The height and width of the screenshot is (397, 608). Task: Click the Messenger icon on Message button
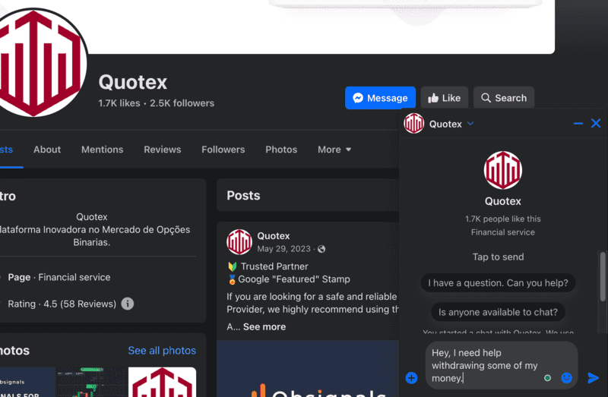[358, 98]
